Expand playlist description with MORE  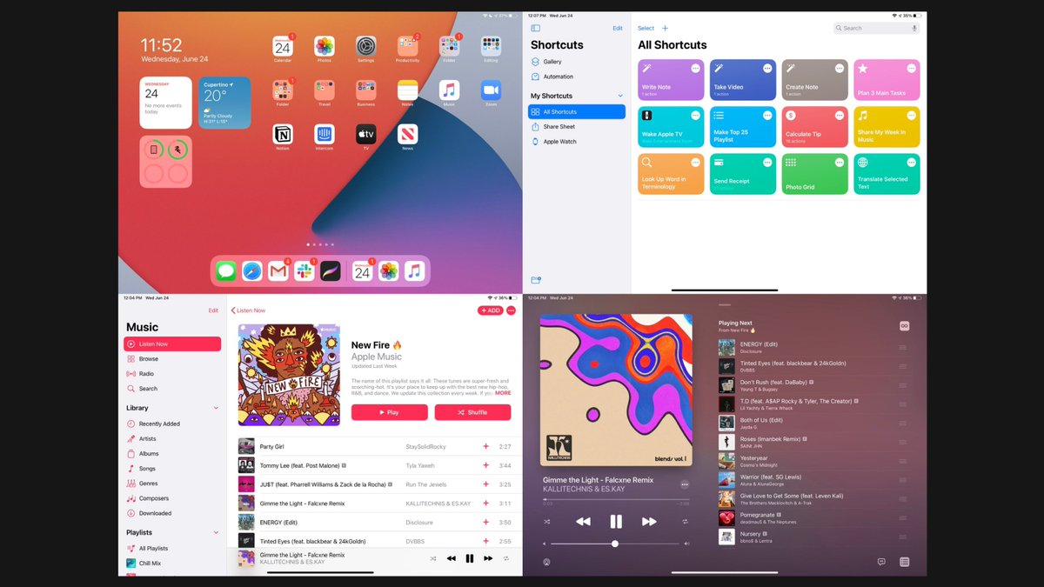tap(503, 393)
